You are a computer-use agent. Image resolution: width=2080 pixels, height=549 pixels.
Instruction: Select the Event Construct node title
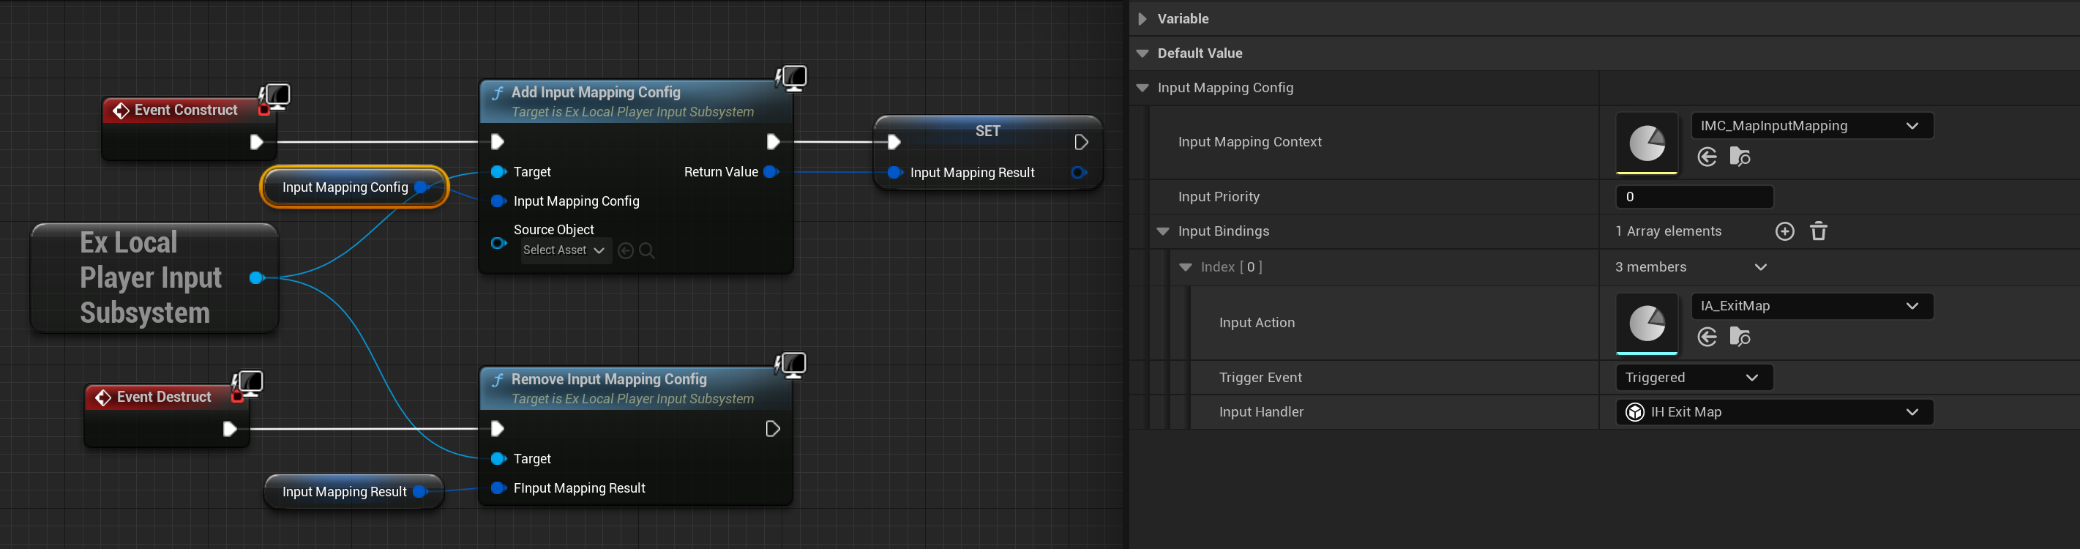coord(186,110)
